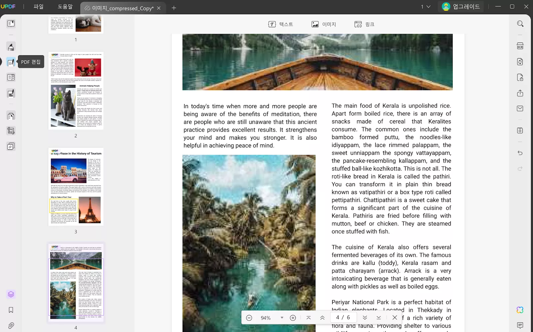Jump to the first page
Image resolution: width=533 pixels, height=332 pixels.
coord(308,318)
